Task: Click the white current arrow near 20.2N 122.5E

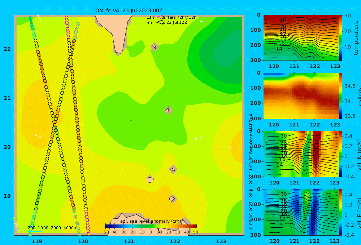Action: (x=199, y=138)
